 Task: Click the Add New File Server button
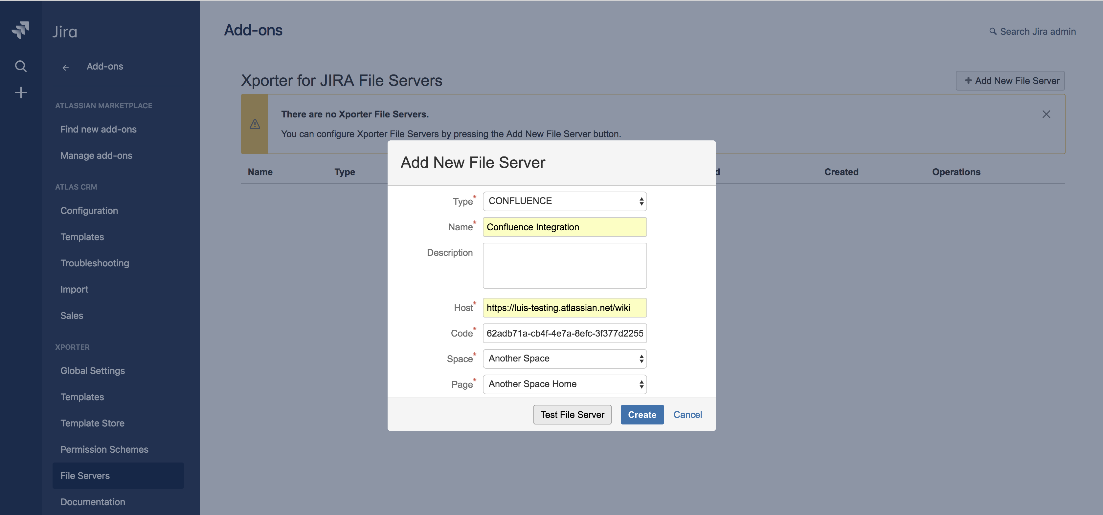1010,81
